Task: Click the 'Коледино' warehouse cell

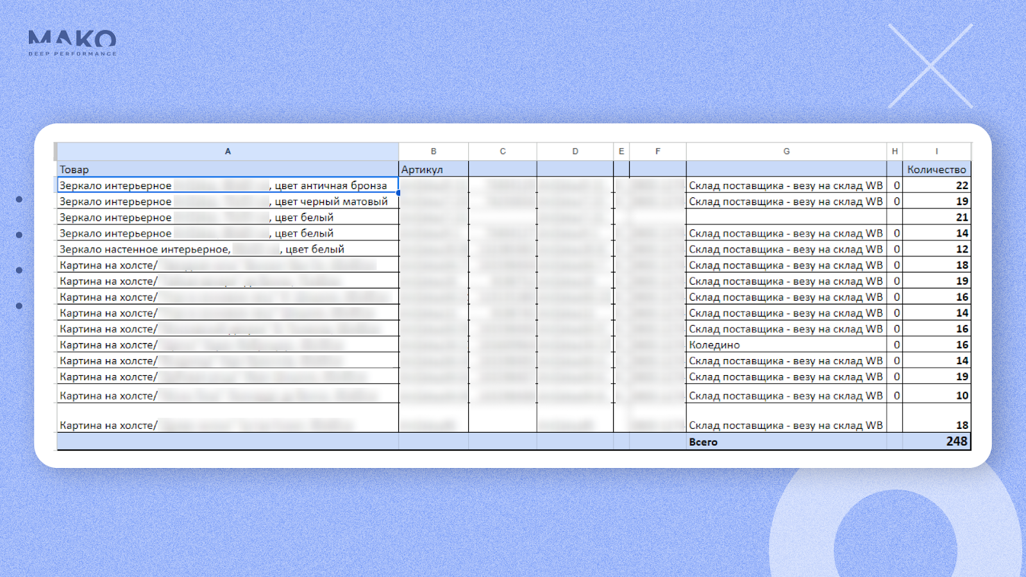Action: coord(786,345)
